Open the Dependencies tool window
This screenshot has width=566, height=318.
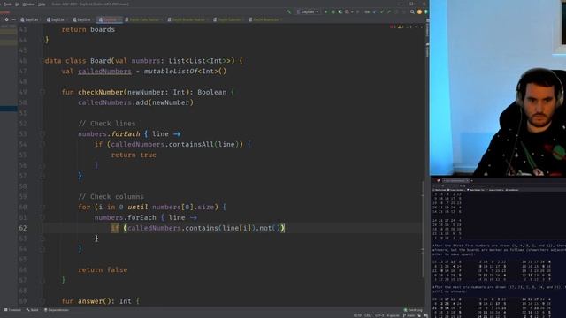[x=57, y=310]
